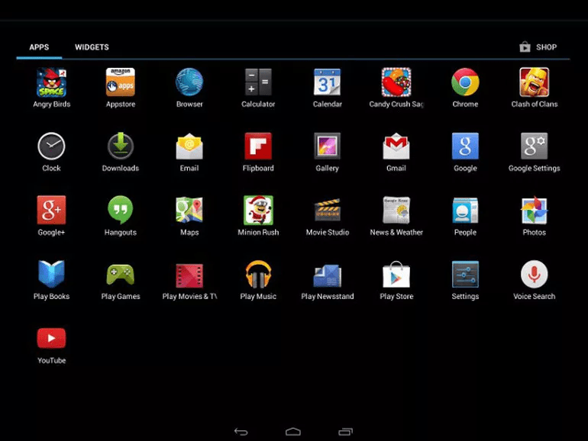This screenshot has height=441, width=588.
Task: Tap the Android home navigation button
Action: click(x=293, y=432)
